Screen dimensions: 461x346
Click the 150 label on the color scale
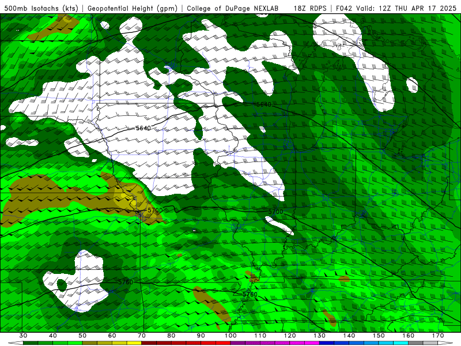tap(379, 336)
